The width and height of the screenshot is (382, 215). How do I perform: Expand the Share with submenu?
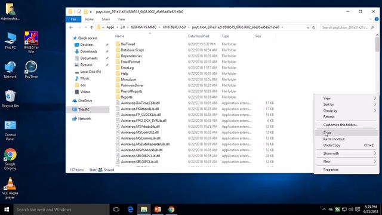click(346, 153)
